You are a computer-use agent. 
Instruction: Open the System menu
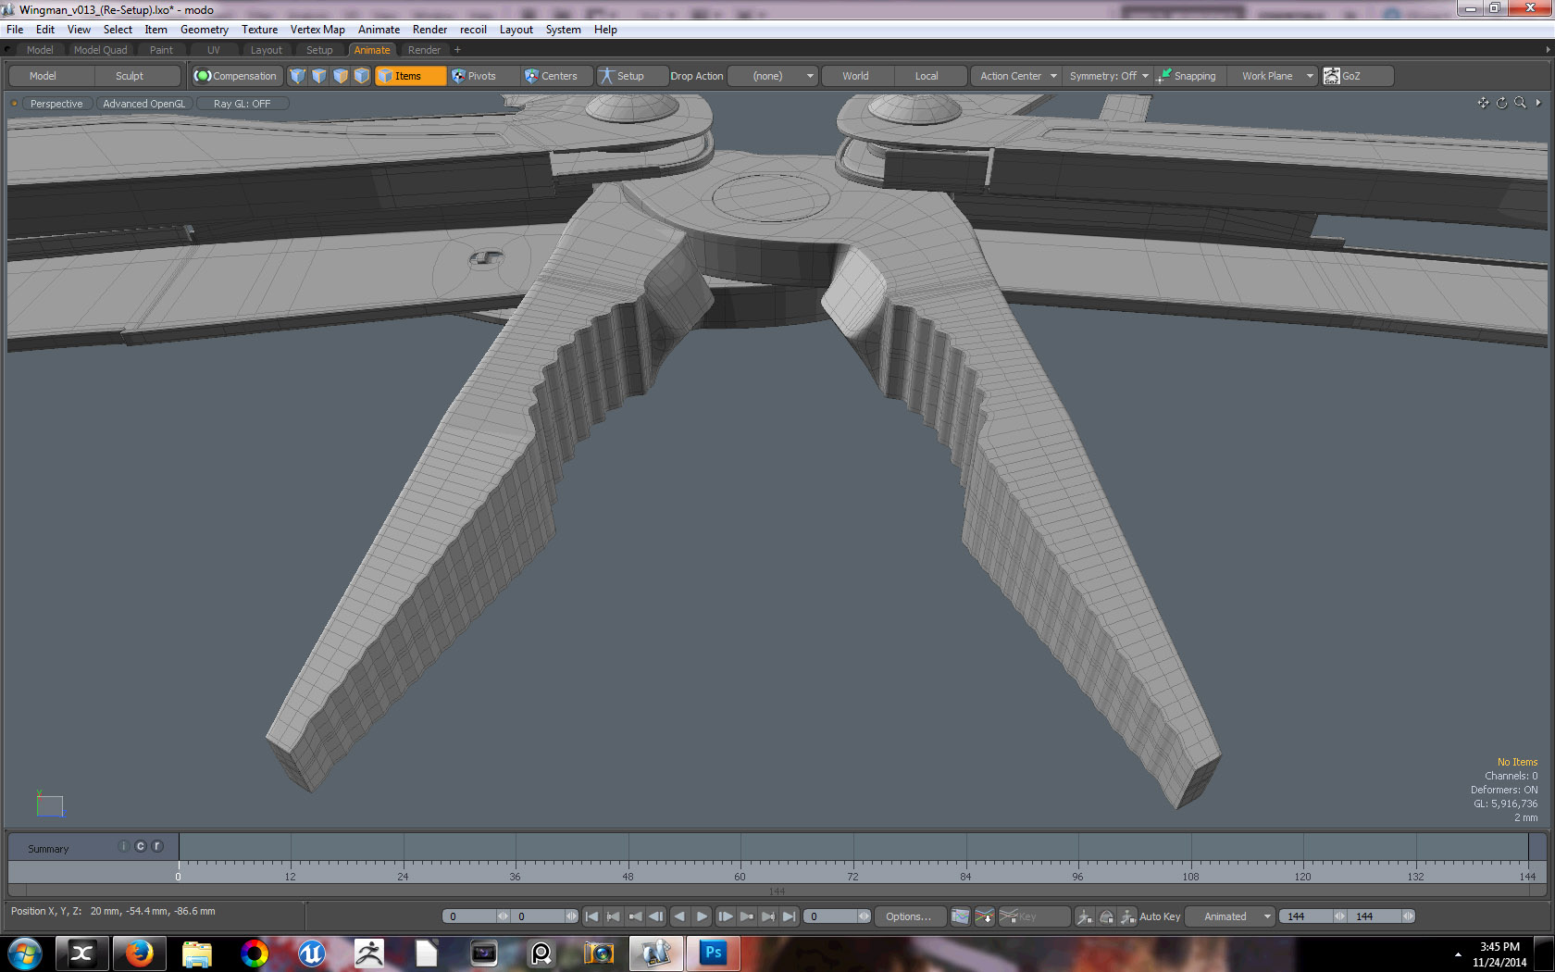pos(563,30)
